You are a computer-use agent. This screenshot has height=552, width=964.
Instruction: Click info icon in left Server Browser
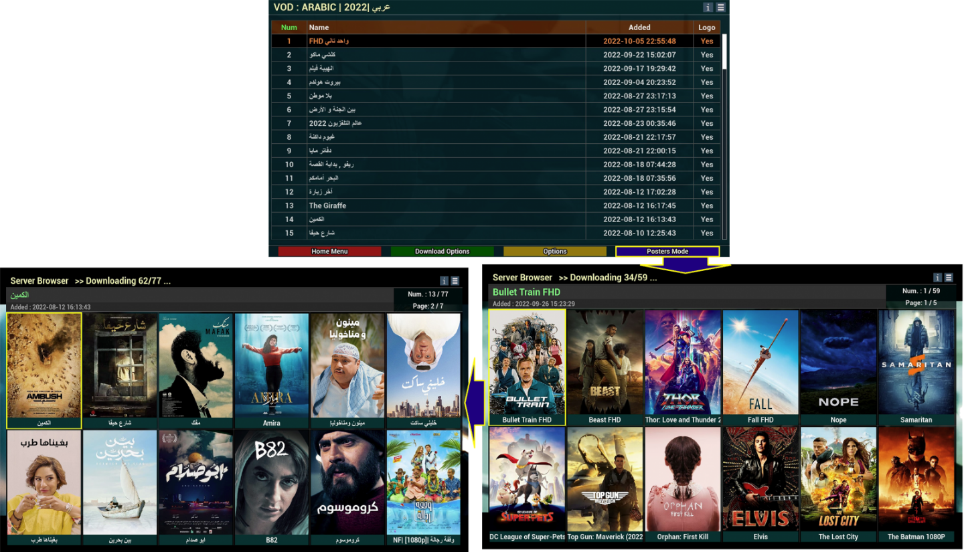click(x=444, y=281)
